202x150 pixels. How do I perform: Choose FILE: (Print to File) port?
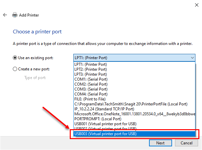pos(134,99)
